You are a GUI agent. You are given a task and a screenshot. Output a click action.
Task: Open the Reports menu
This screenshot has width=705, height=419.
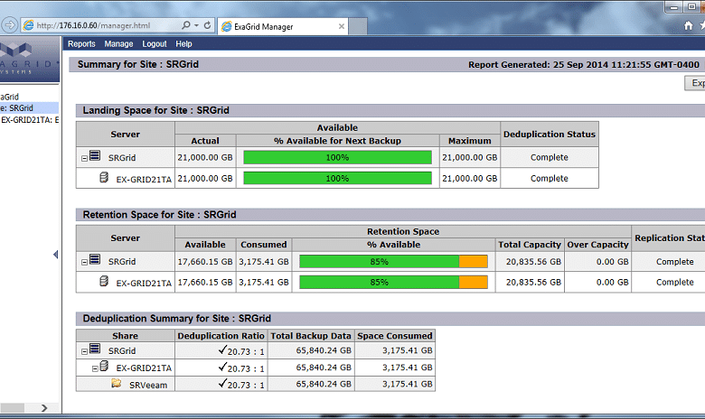click(x=81, y=43)
